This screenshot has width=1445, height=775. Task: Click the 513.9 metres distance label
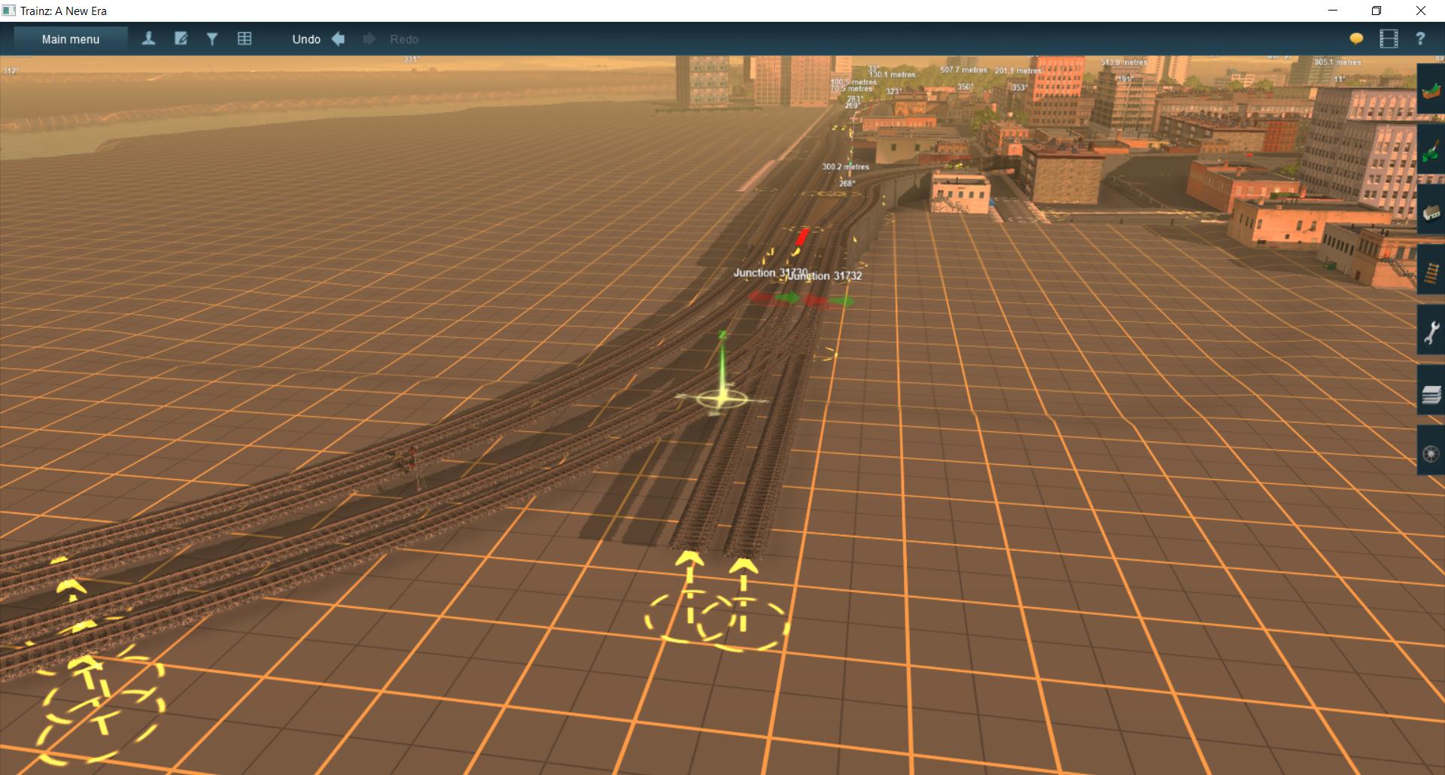(x=1124, y=62)
